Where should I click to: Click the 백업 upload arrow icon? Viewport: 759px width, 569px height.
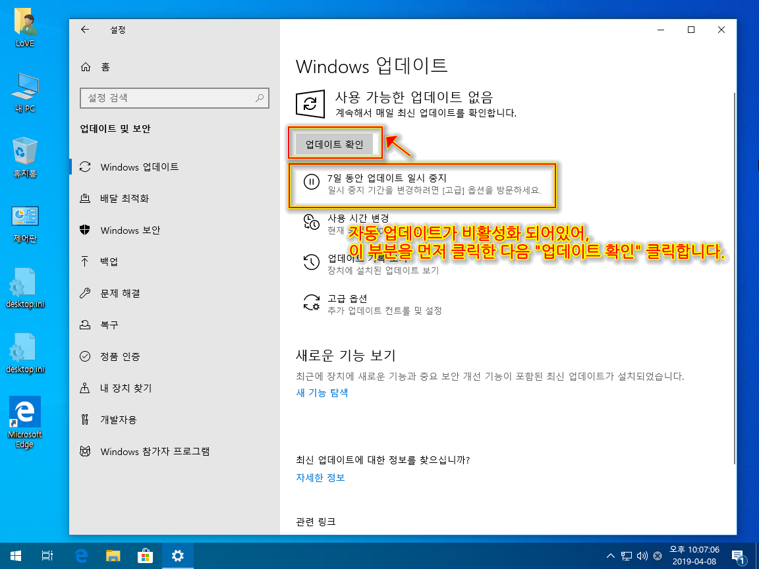(x=85, y=261)
